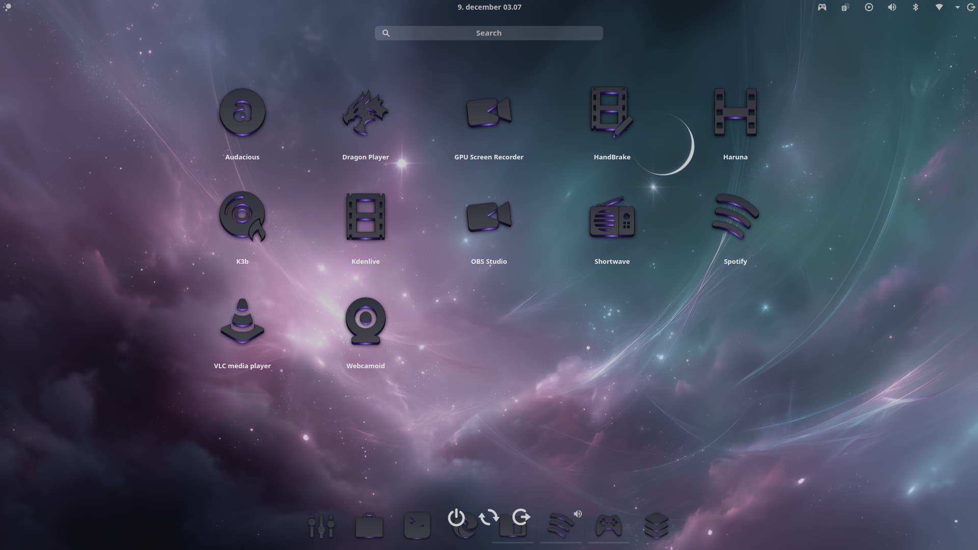This screenshot has width=978, height=550.
Task: Launch Shortwave radio app
Action: 612,217
